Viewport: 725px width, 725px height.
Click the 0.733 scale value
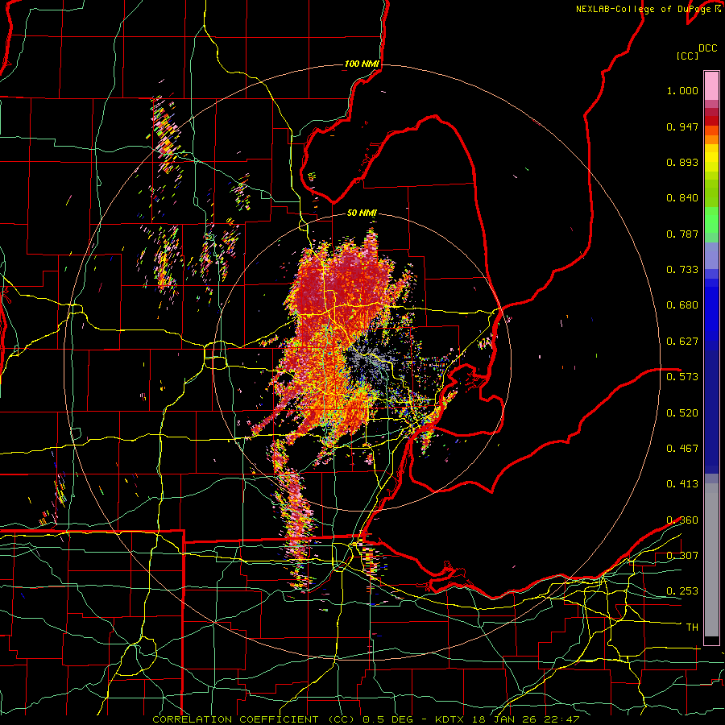(682, 270)
